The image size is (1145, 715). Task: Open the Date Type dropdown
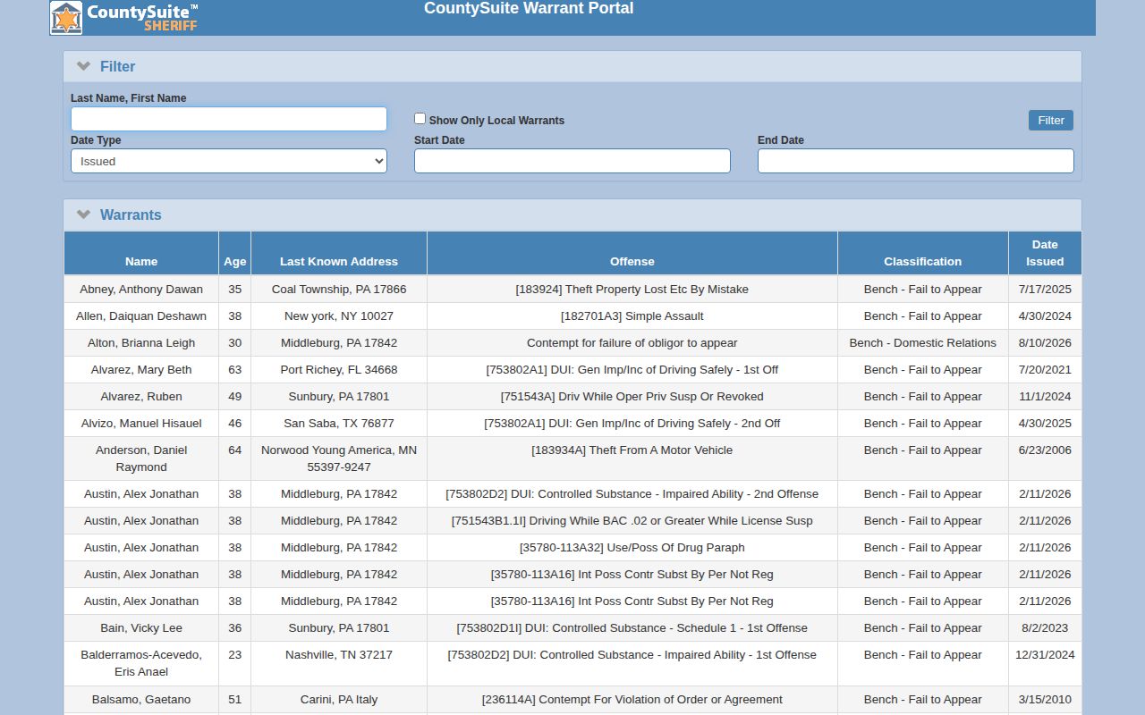(229, 161)
